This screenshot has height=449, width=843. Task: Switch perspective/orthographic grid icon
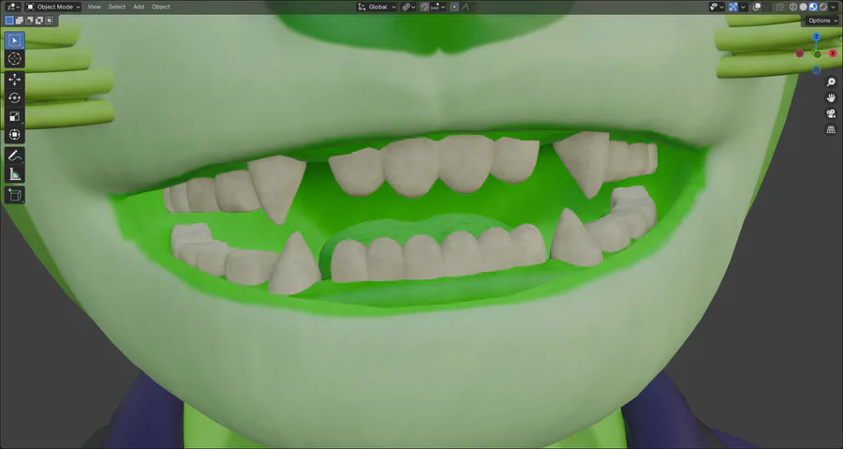[x=831, y=129]
